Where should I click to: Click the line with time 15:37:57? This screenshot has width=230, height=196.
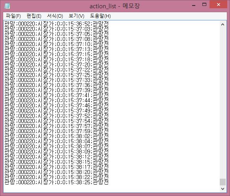coord(56,126)
